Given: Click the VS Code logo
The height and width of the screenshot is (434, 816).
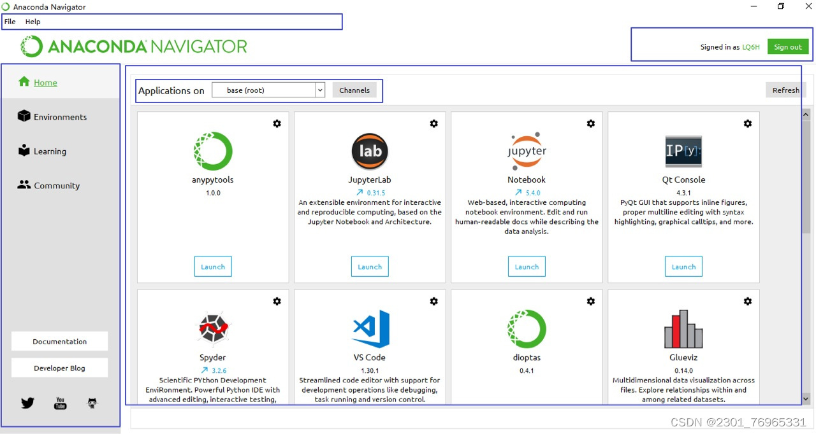Looking at the screenshot, I should point(370,329).
